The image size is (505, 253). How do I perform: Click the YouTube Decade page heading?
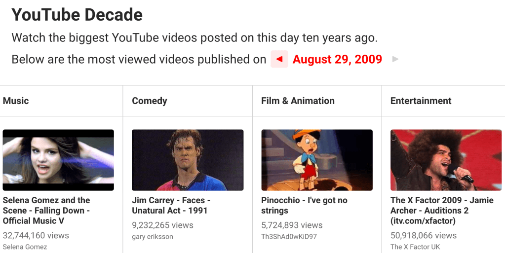[77, 15]
